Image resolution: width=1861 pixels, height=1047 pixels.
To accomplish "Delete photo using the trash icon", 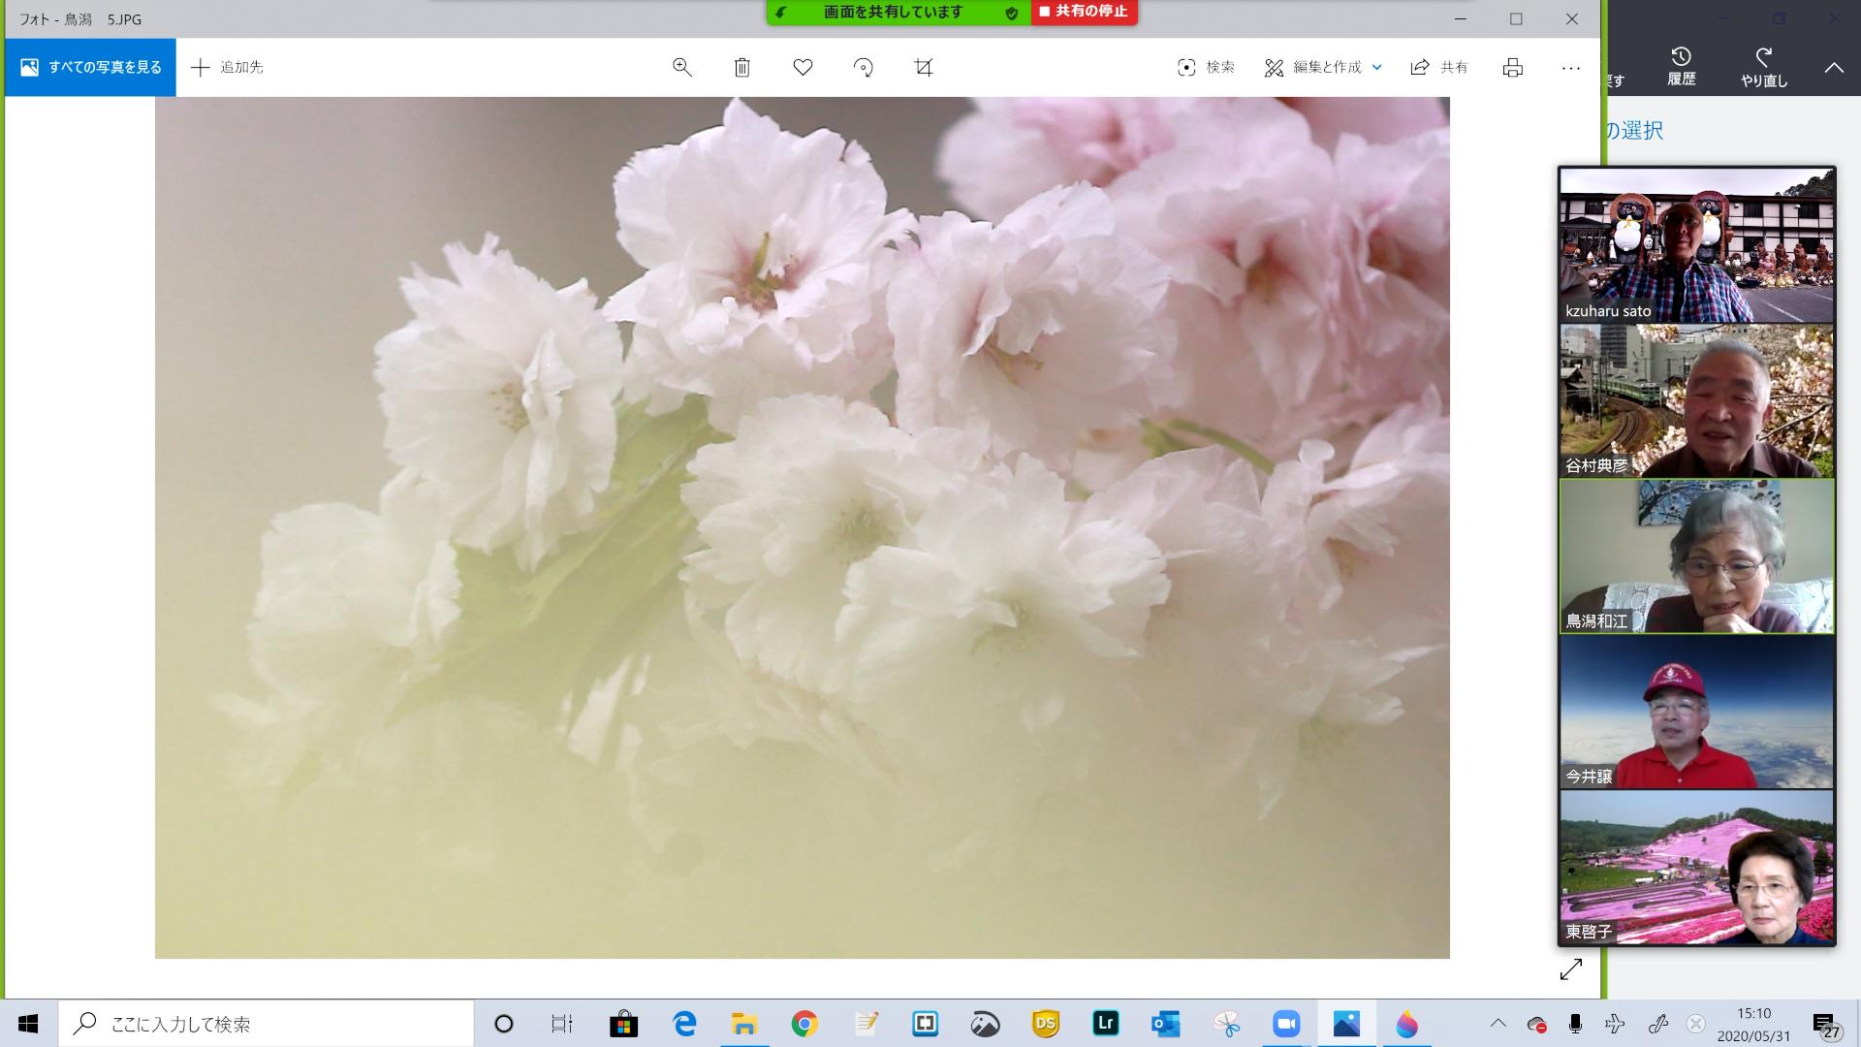I will click(x=741, y=67).
